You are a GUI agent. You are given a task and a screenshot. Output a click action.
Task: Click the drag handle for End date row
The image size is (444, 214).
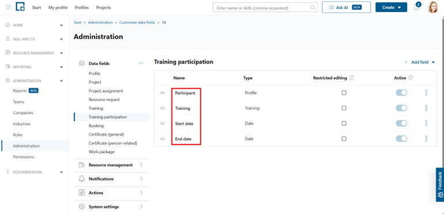coord(162,139)
